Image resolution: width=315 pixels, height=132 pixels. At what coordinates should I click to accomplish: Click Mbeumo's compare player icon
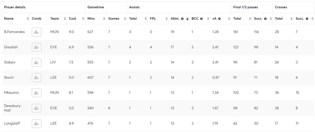[36, 93]
